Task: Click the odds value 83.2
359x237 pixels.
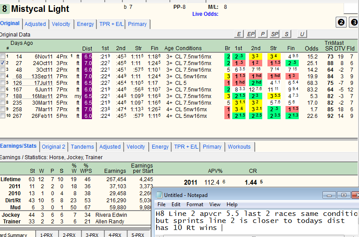Action: (x=312, y=89)
